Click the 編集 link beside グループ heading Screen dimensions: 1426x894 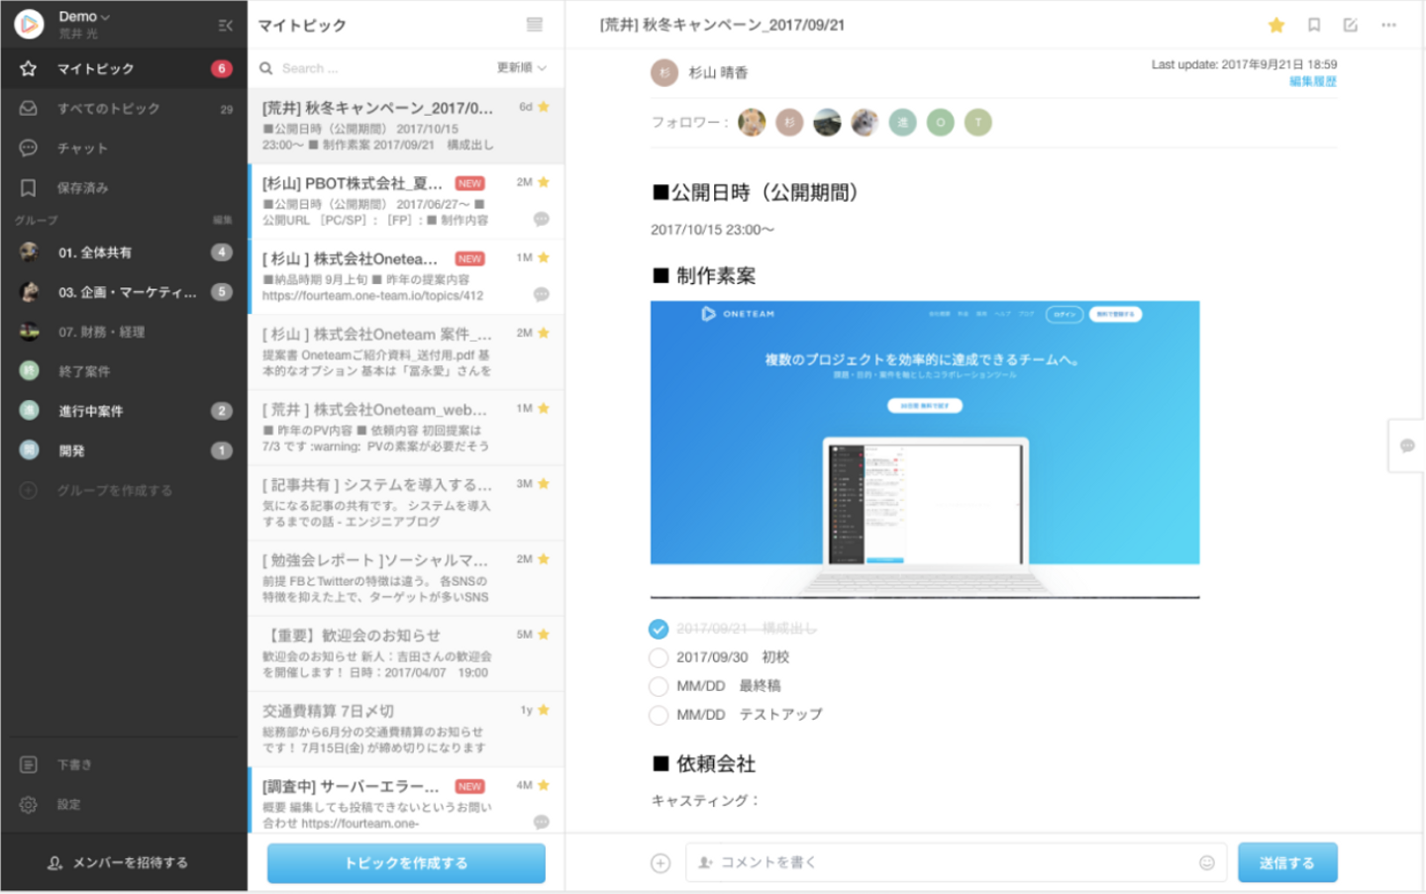point(223,220)
